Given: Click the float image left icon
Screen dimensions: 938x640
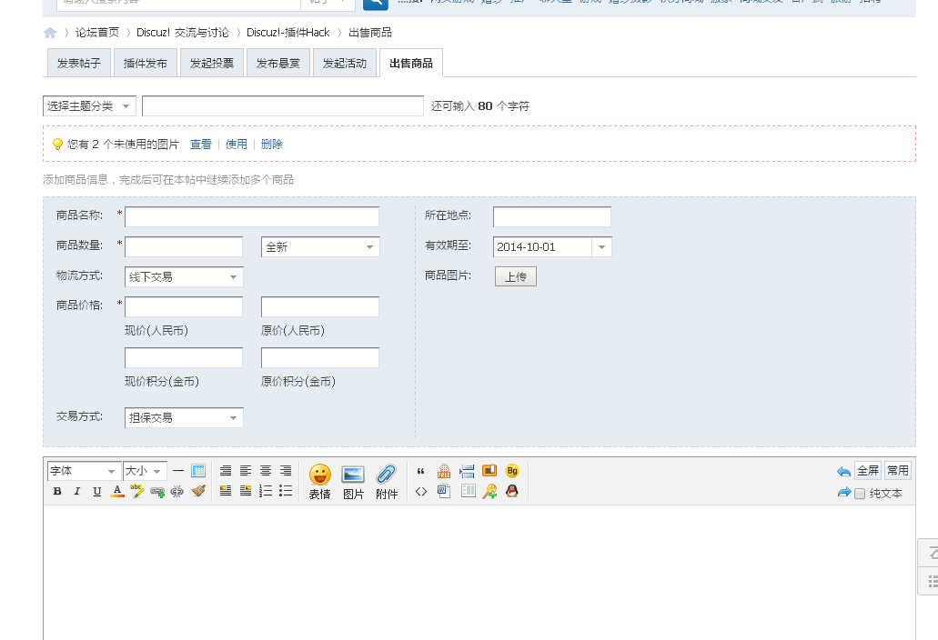Looking at the screenshot, I should (226, 491).
